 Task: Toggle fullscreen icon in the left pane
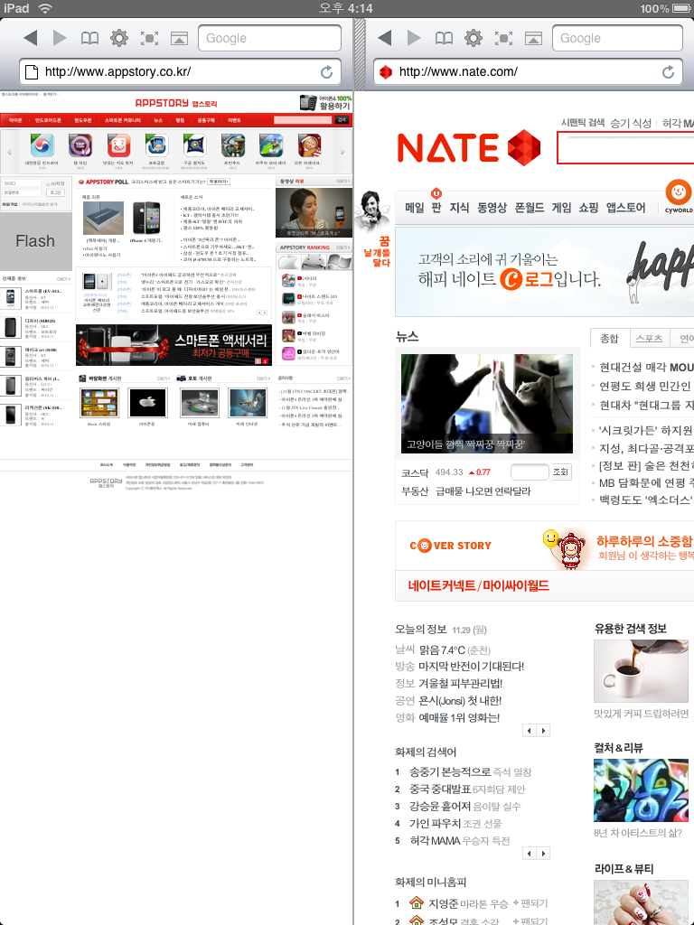click(x=149, y=38)
